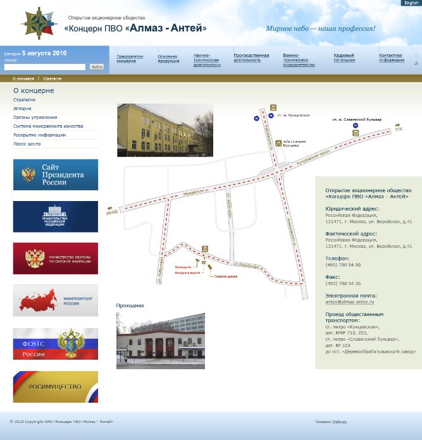Screen dimensions: 422x440
Task: Open Система менеджмента качества sidebar link
Action: point(48,126)
